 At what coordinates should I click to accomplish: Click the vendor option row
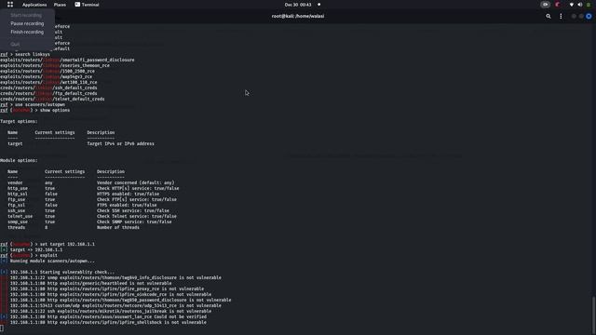tap(91, 182)
